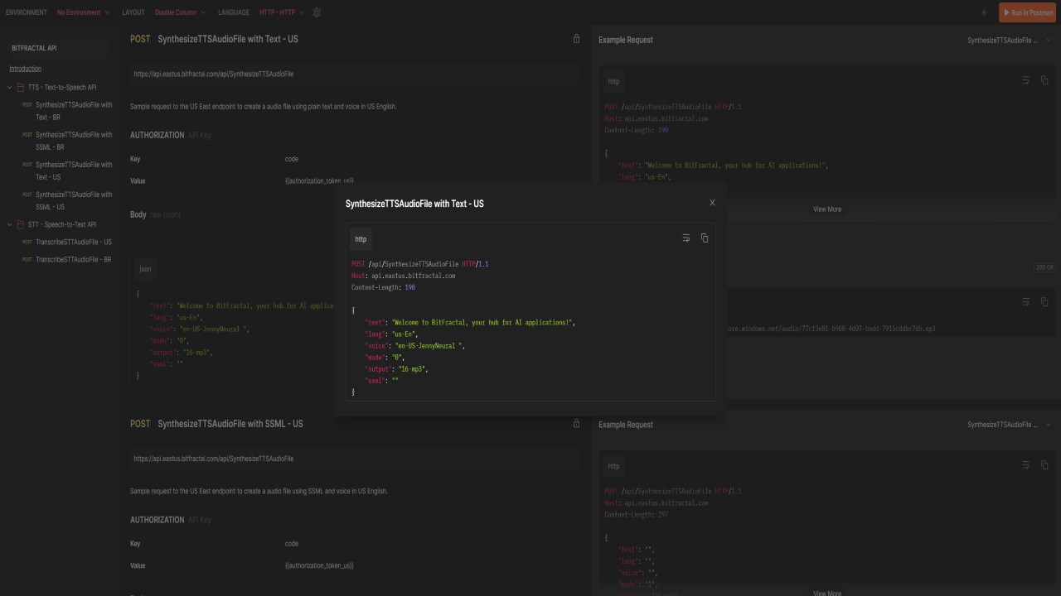Toggle the theme icon near Run in Postman
1061x596 pixels.
pos(984,12)
